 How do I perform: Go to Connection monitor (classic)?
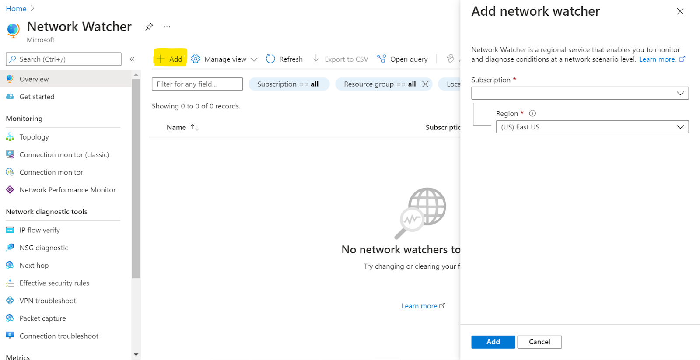click(x=64, y=154)
